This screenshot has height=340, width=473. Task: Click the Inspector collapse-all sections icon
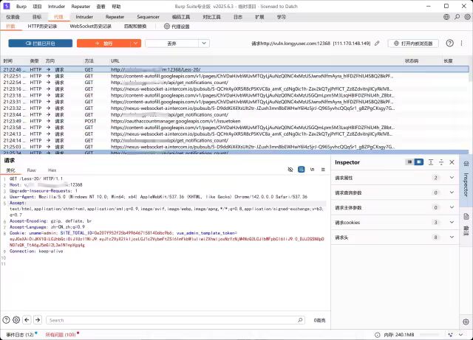point(441,162)
